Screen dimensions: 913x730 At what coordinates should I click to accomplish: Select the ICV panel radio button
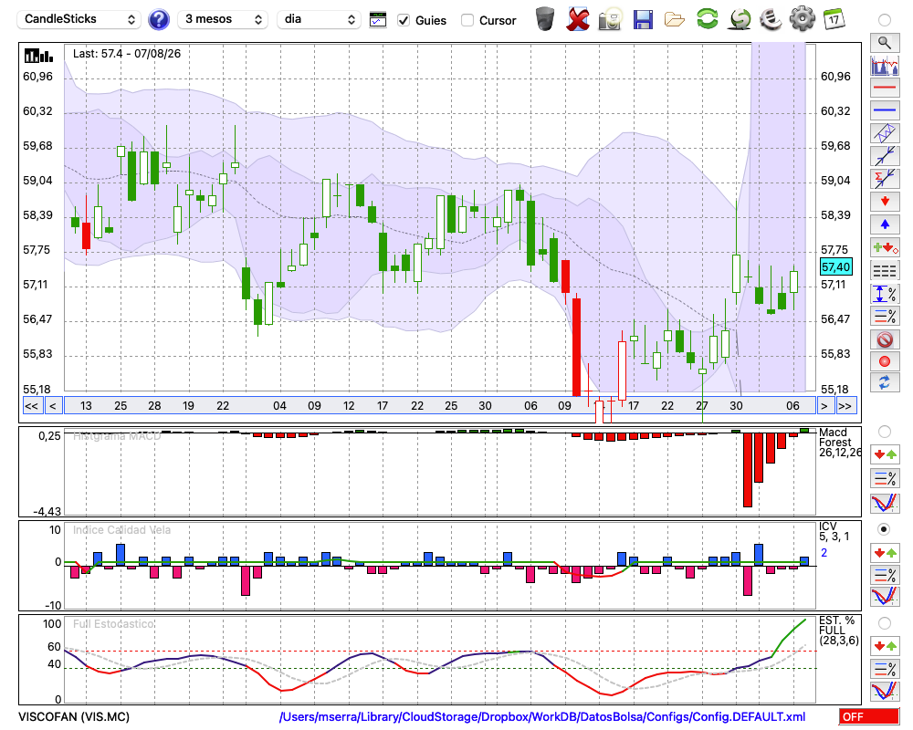tap(884, 529)
